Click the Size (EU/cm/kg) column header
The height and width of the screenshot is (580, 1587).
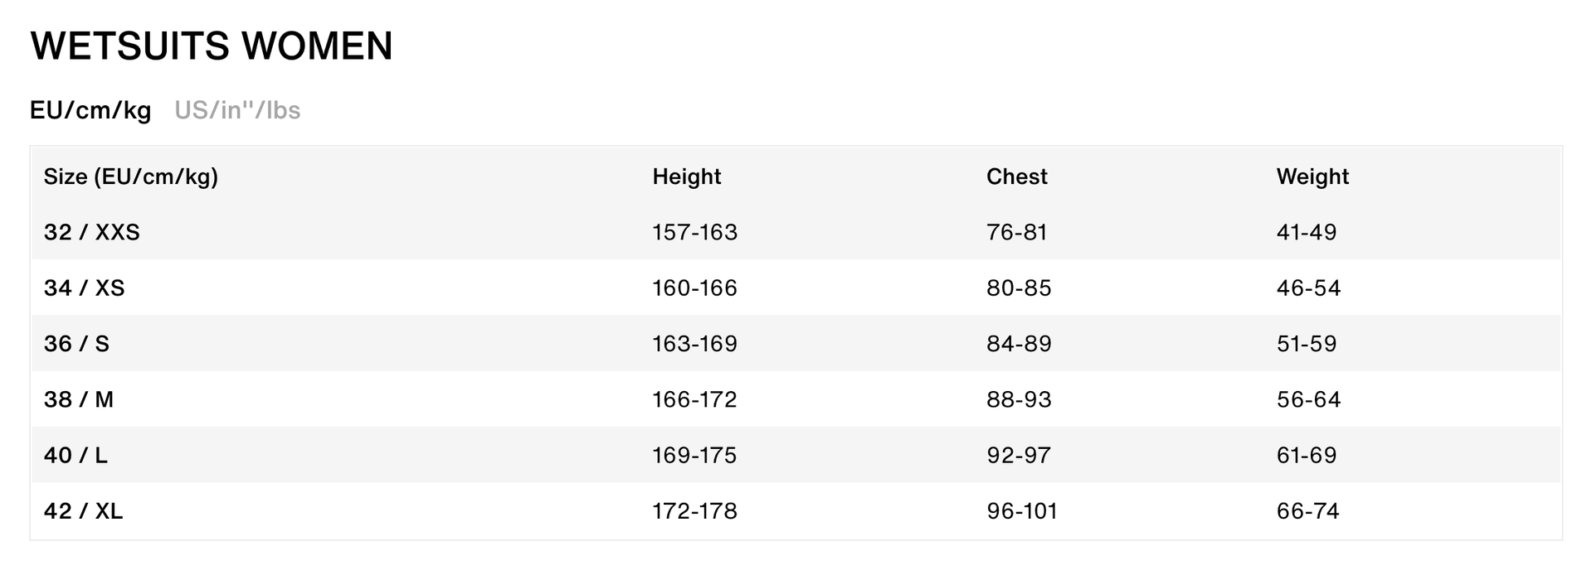(x=131, y=176)
